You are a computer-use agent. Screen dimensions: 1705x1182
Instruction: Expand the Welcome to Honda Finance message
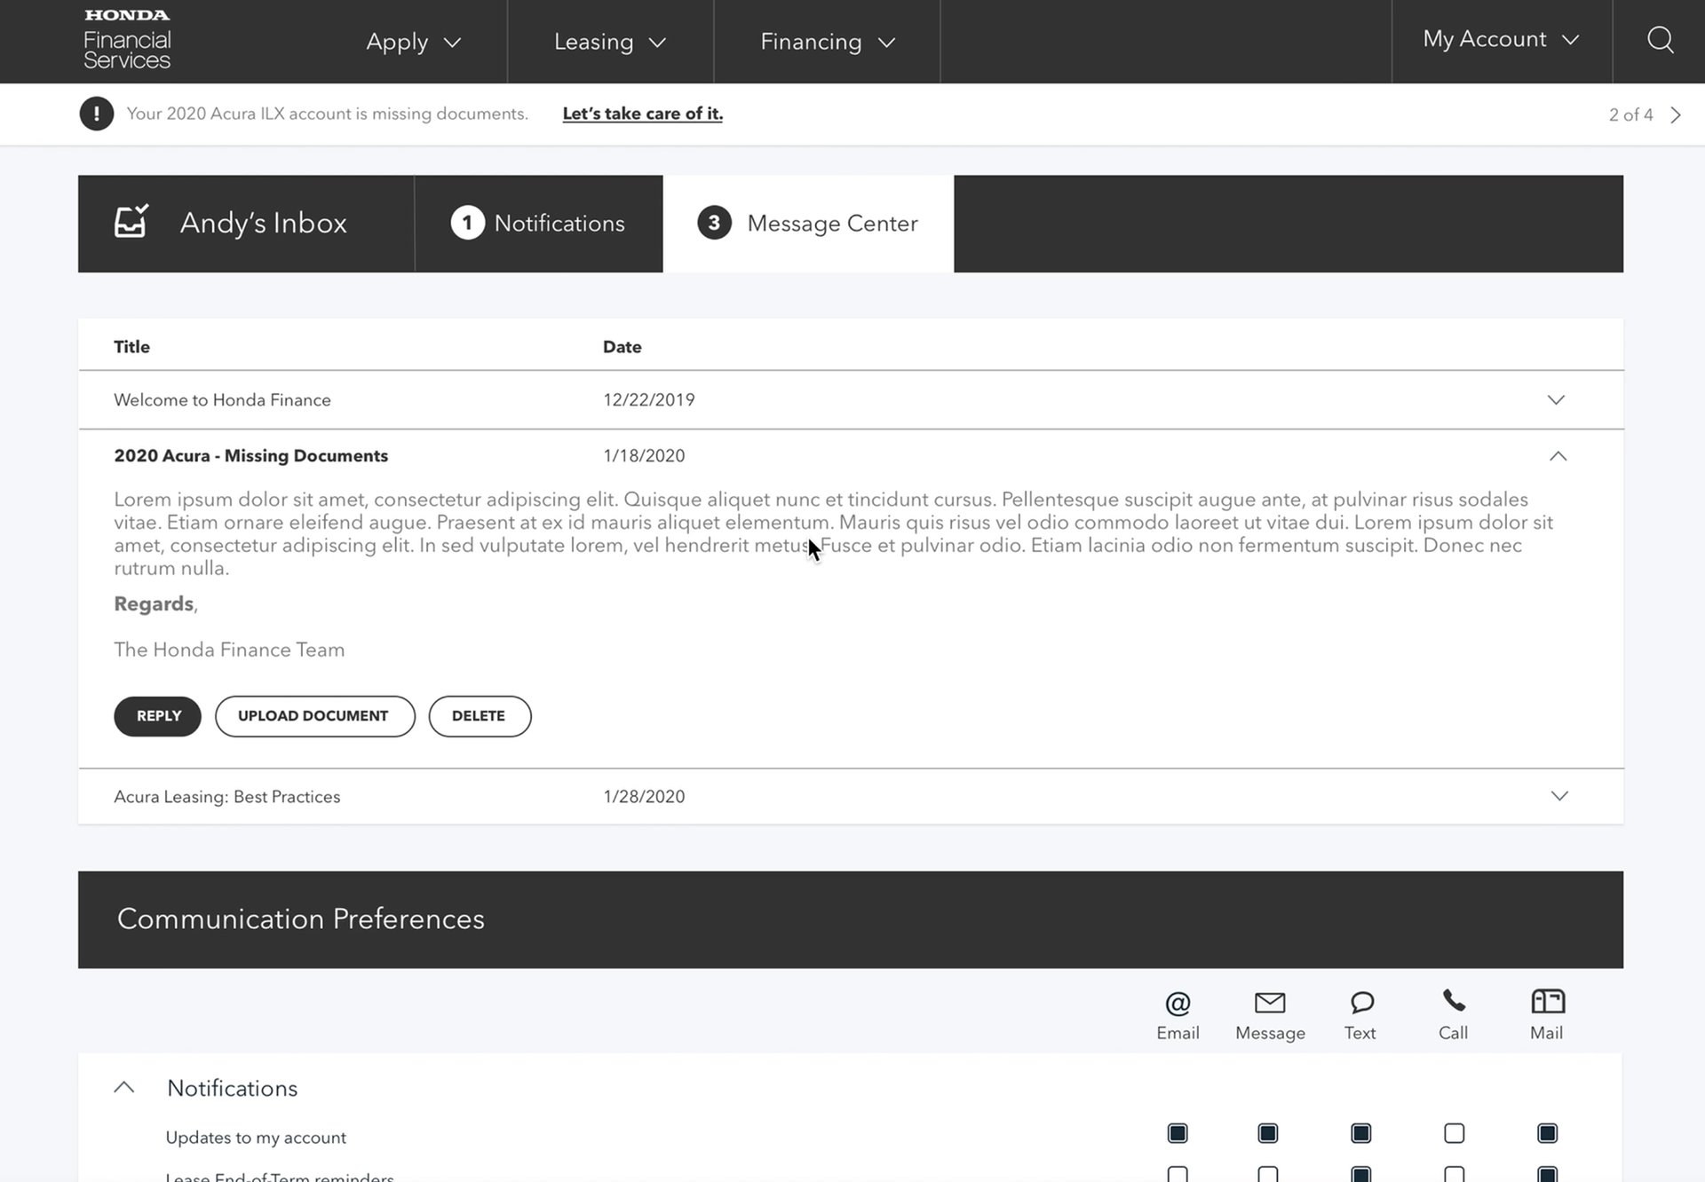click(x=1556, y=399)
